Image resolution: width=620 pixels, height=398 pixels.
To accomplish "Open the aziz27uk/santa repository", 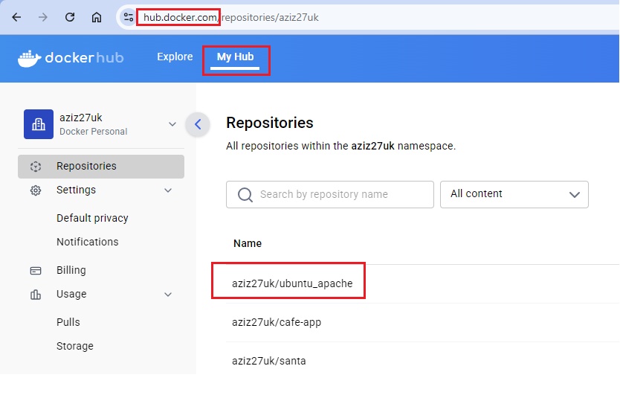I will click(x=269, y=362).
